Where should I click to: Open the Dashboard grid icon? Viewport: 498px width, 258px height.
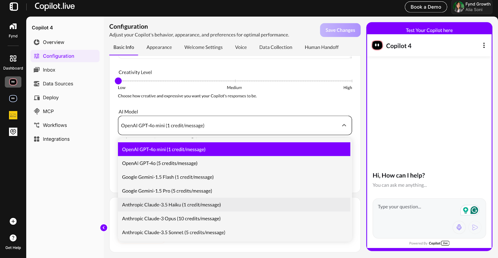[13, 59]
